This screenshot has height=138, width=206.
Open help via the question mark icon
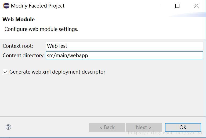(x=8, y=127)
